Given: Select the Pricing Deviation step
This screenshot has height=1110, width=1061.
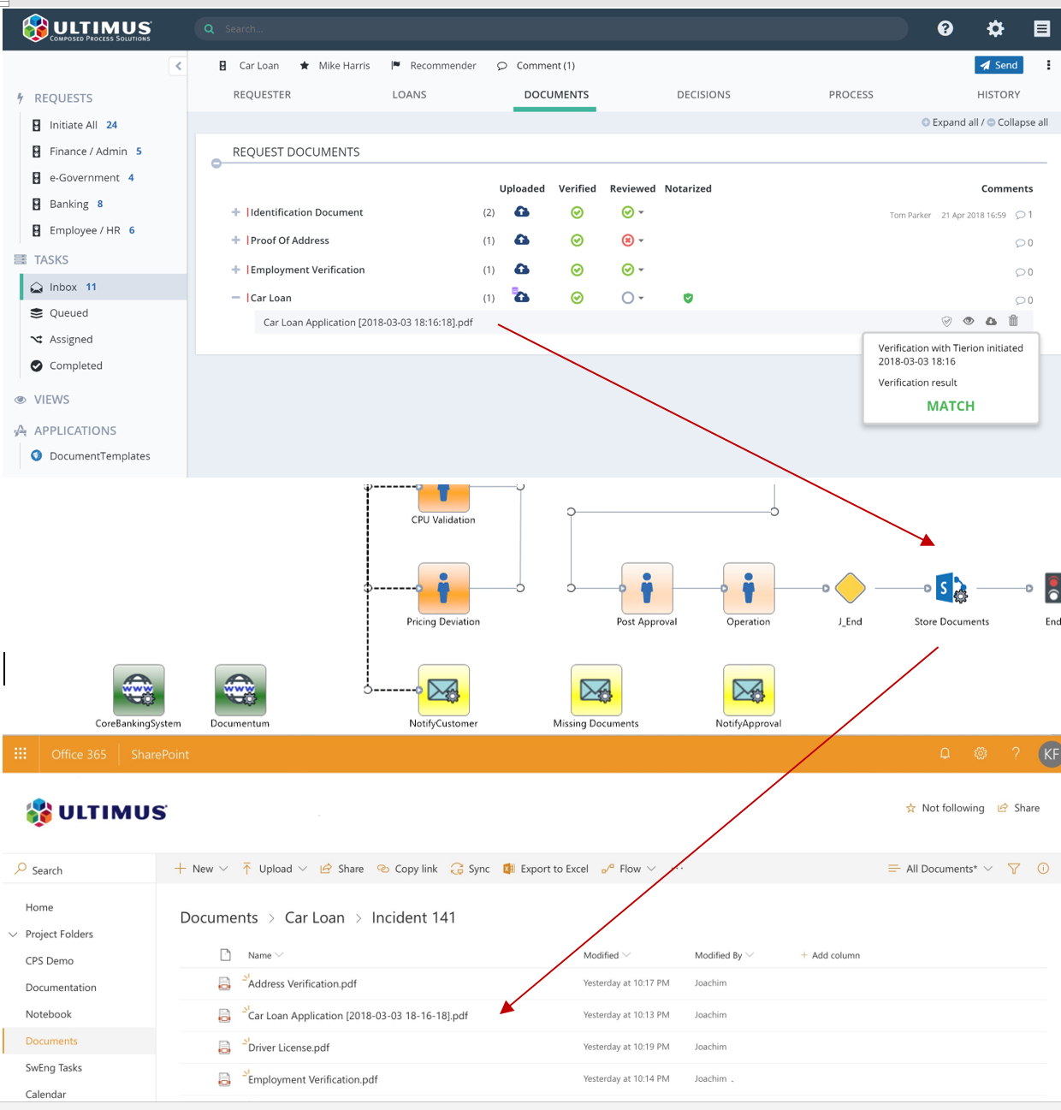Looking at the screenshot, I should coord(443,588).
